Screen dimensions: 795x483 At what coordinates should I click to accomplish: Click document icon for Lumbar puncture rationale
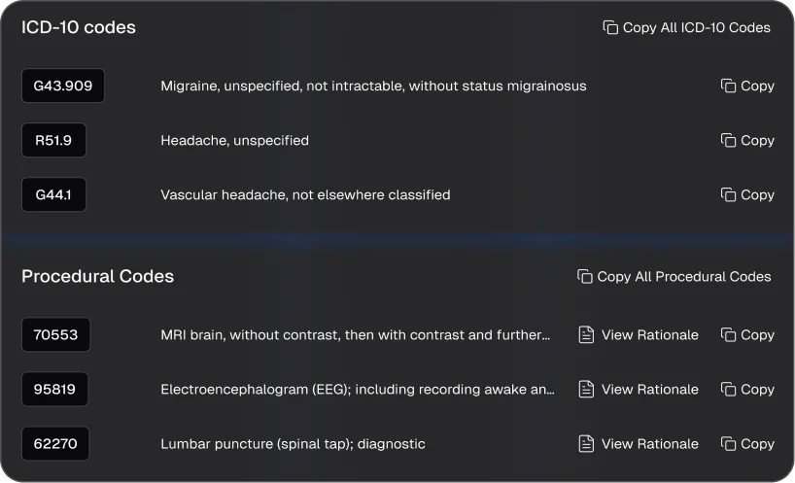[x=586, y=443]
